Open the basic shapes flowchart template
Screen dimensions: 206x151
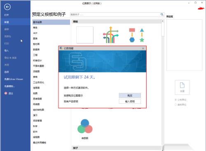coord(136,35)
